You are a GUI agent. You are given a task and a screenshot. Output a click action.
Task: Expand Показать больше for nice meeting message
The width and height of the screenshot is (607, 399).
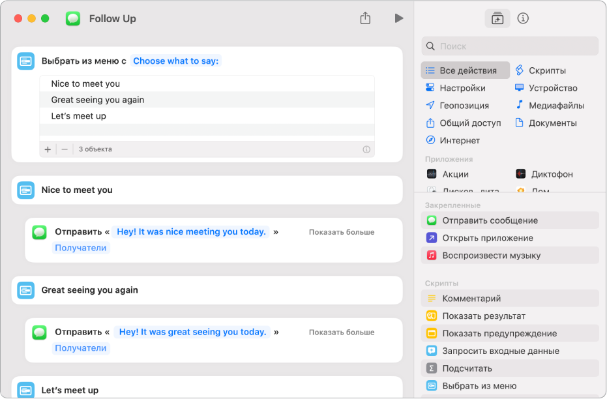pyautogui.click(x=342, y=232)
